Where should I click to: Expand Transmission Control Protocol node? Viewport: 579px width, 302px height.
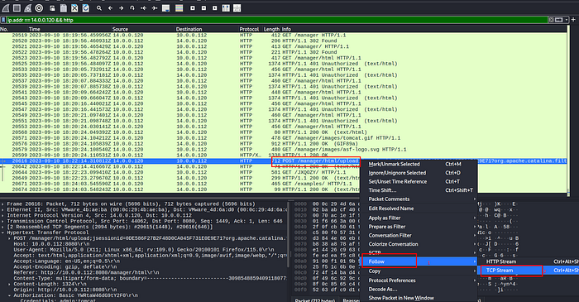3,221
